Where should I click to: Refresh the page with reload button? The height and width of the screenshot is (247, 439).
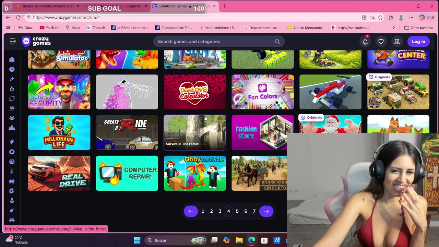(x=18, y=17)
